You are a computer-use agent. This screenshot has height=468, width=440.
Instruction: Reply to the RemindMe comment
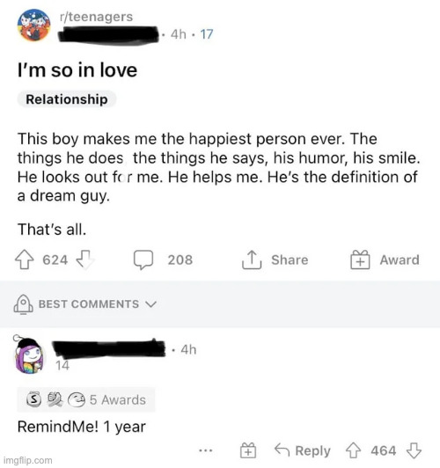point(303,450)
